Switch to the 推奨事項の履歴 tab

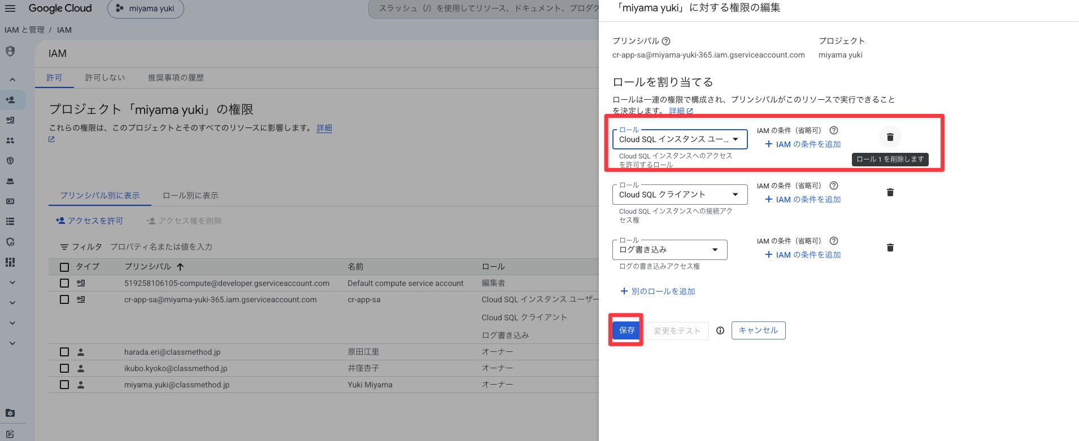(176, 78)
